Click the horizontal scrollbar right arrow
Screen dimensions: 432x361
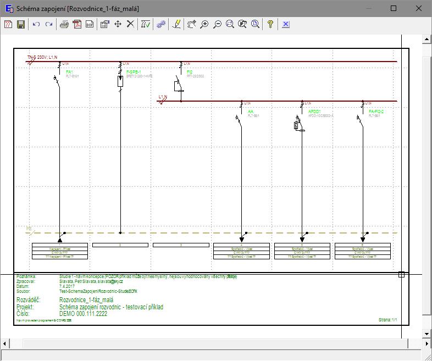[x=427, y=343]
